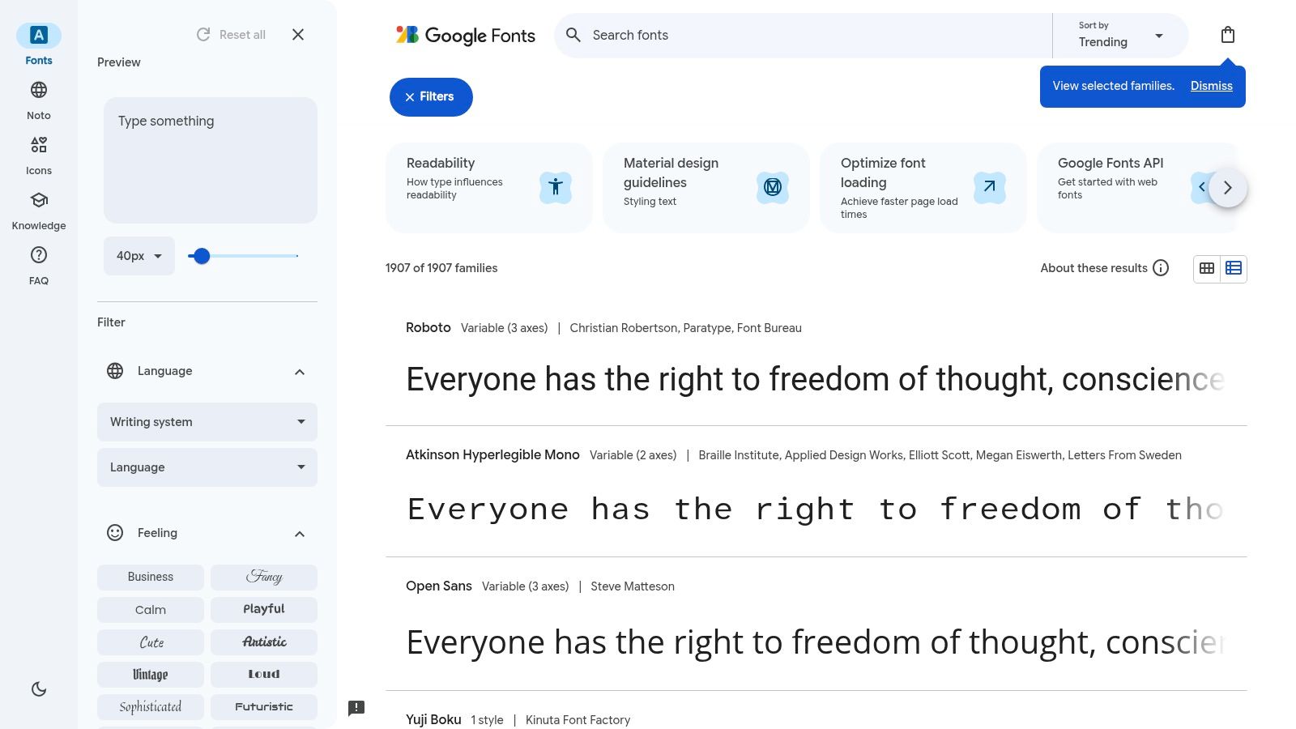Collapse the Feeling filter section

(300, 533)
